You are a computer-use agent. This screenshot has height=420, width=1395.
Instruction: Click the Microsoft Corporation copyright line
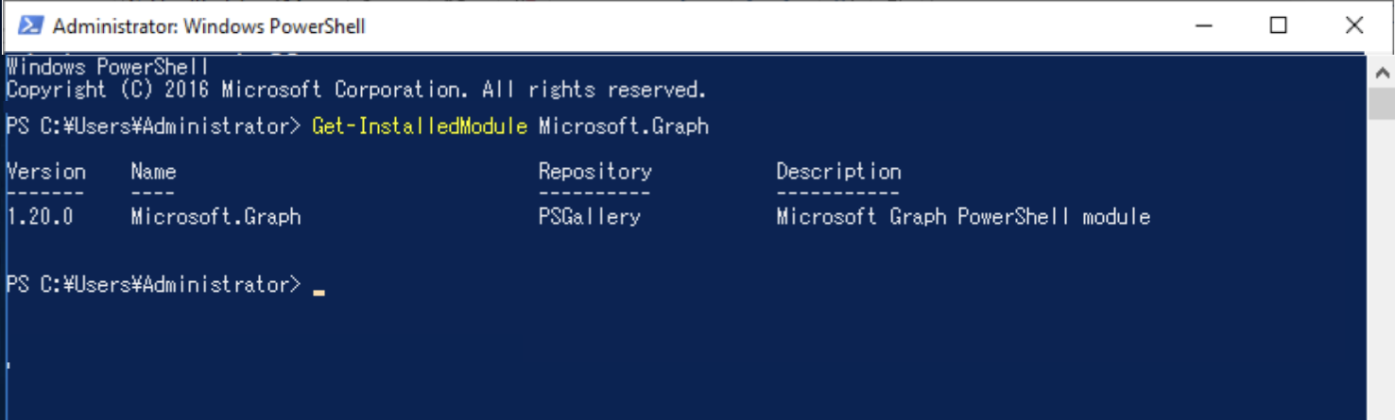(x=356, y=91)
